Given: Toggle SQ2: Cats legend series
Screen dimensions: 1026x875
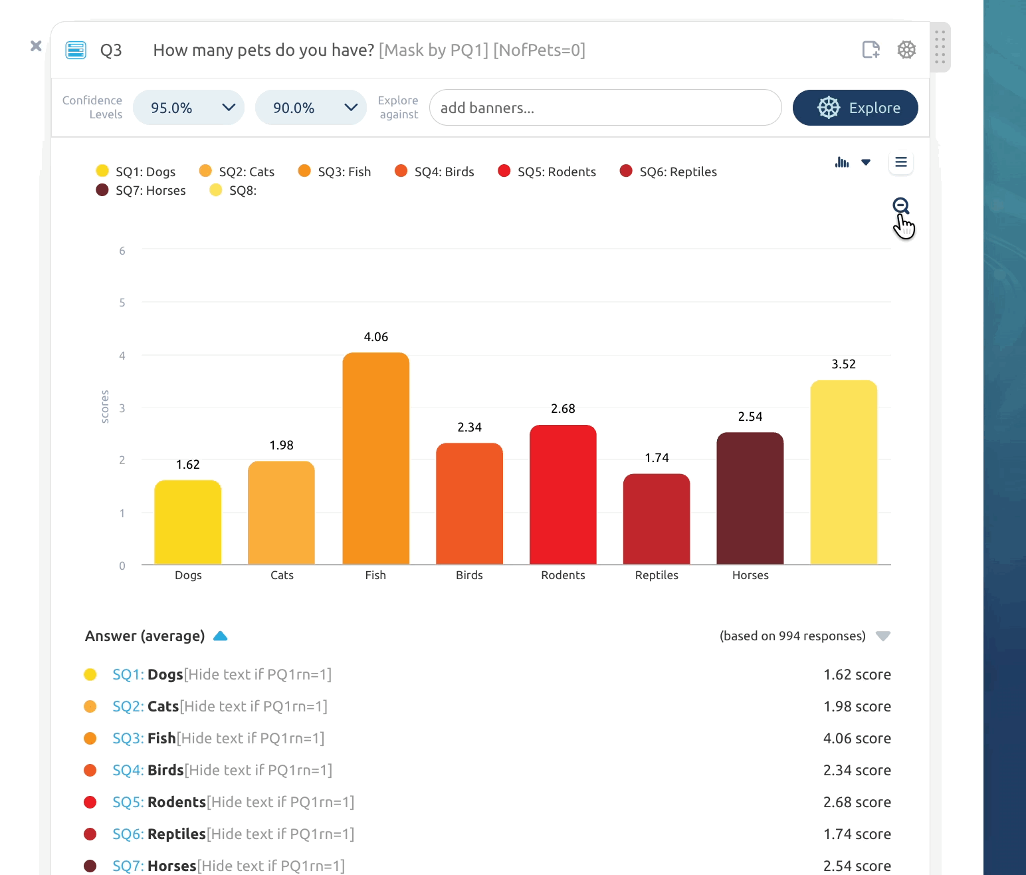Looking at the screenshot, I should [x=237, y=172].
